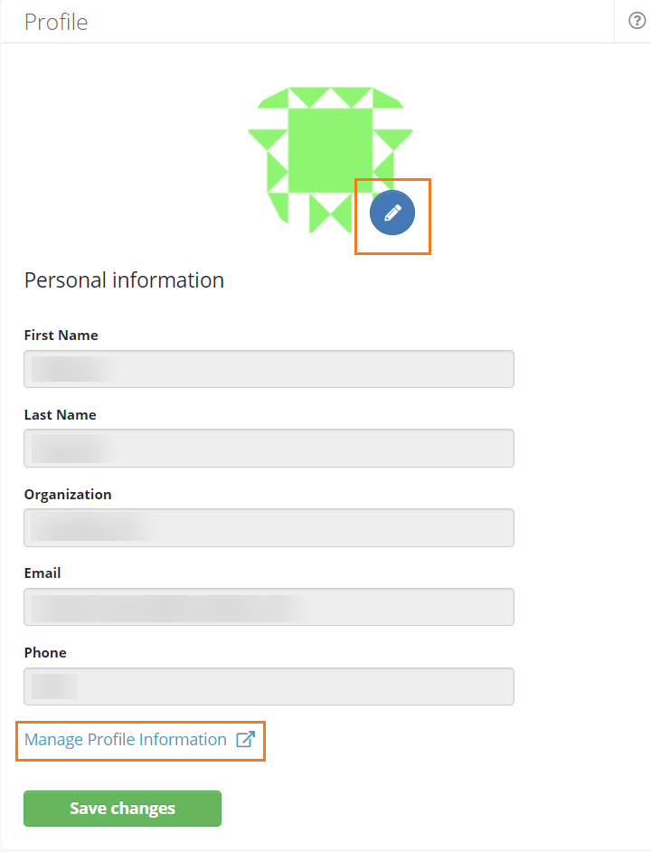Select the First Name field label
This screenshot has height=852, width=651.
(x=61, y=335)
